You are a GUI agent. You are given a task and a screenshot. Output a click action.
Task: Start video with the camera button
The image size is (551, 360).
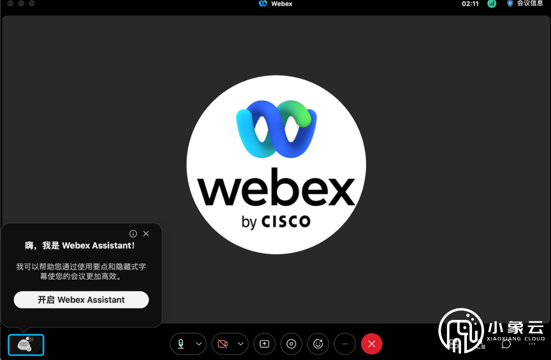[x=223, y=344]
